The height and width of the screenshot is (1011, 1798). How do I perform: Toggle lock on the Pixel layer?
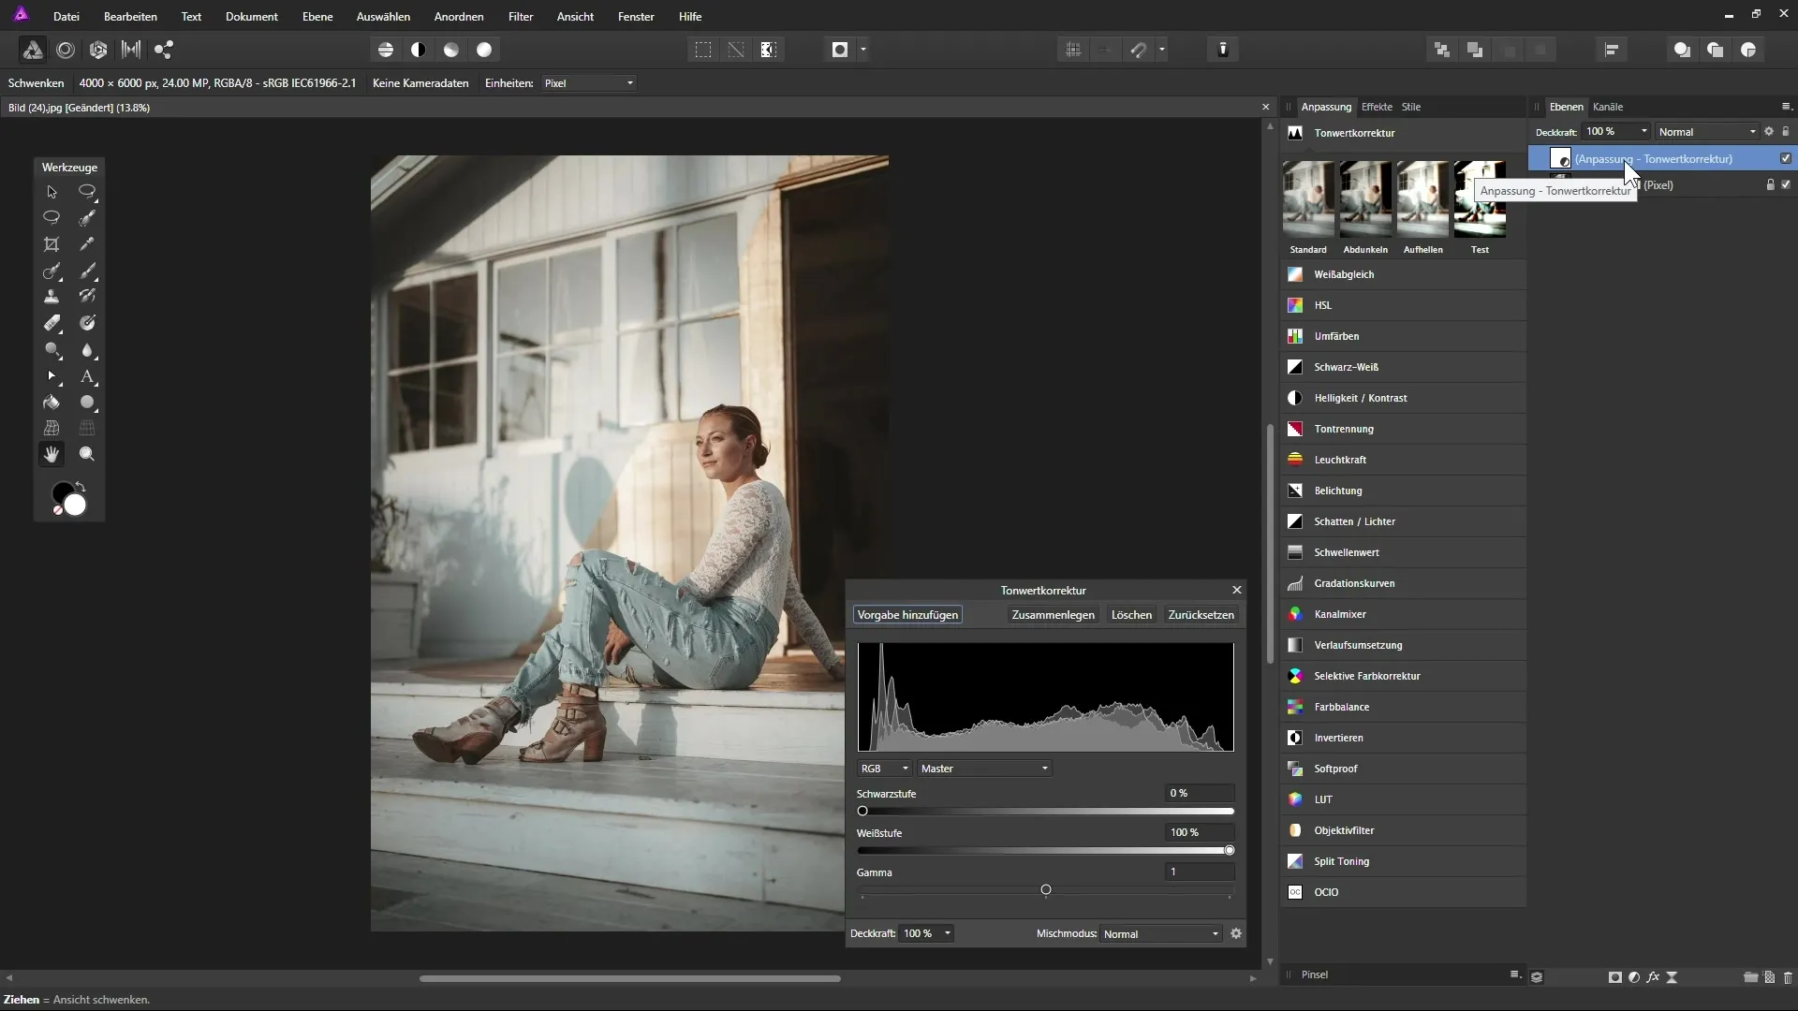coord(1770,184)
